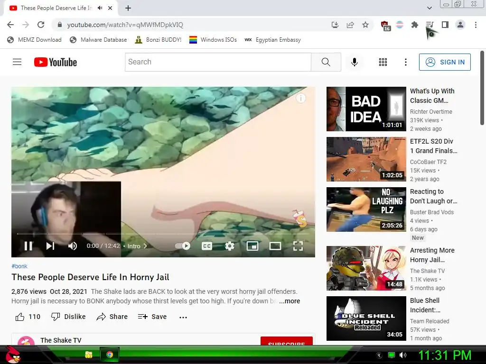The height and width of the screenshot is (364, 486).
Task: Bookmark this tab with the star
Action: tap(365, 25)
